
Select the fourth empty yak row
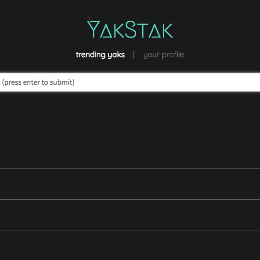pos(130,215)
